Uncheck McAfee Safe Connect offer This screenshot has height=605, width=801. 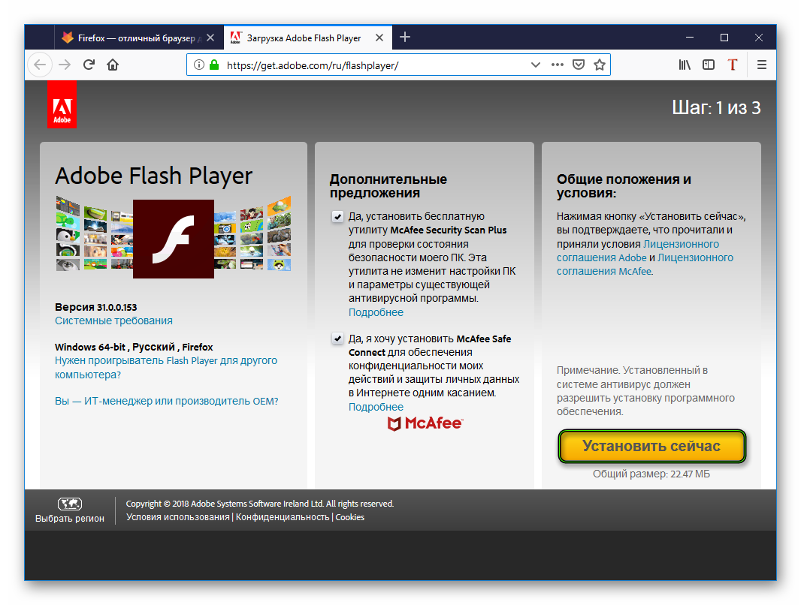(337, 339)
